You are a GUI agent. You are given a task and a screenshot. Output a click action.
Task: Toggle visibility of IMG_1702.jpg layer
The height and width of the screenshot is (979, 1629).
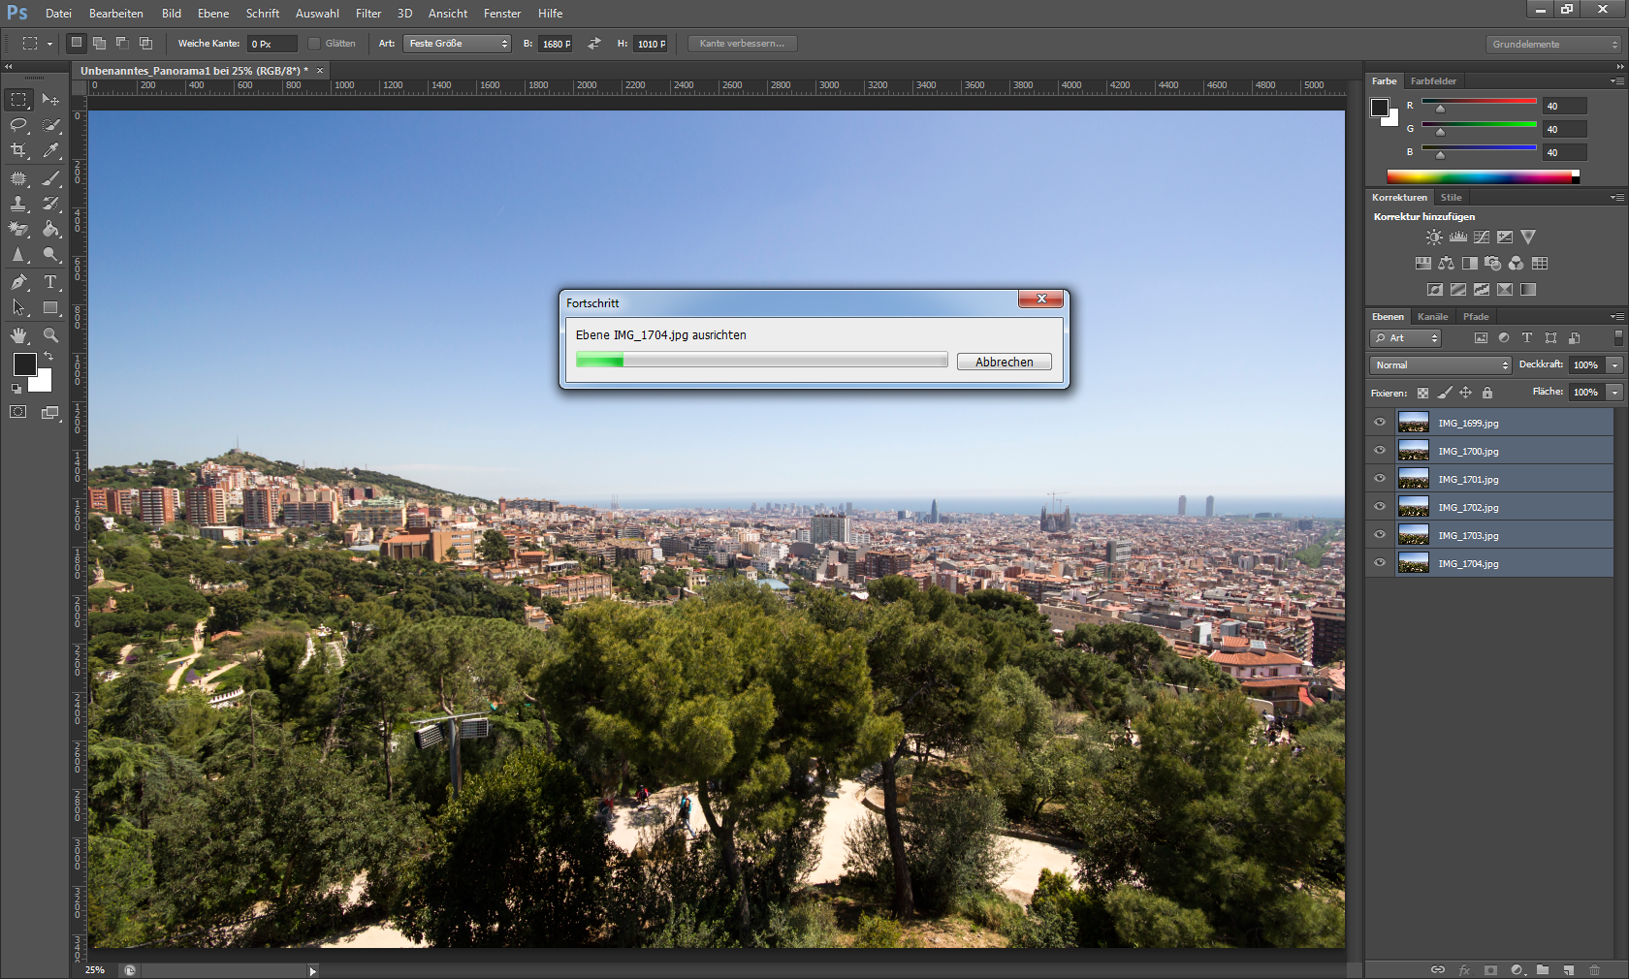click(1380, 507)
